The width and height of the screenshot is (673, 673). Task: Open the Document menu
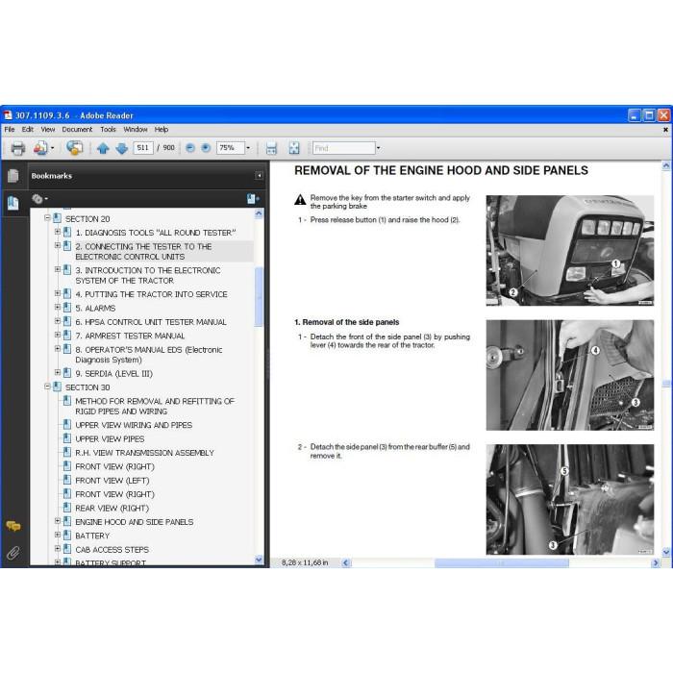click(x=77, y=129)
